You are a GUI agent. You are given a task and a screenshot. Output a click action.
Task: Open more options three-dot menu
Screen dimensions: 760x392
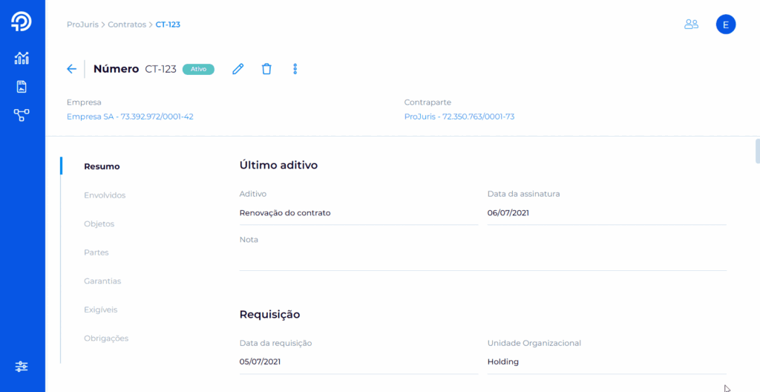coord(295,69)
